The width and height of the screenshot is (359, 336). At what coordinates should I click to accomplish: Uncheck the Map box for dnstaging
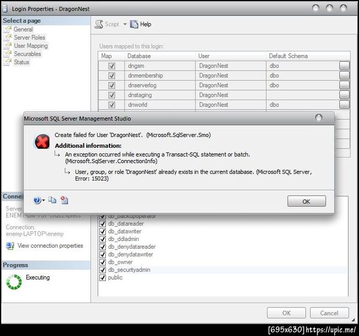click(x=111, y=95)
